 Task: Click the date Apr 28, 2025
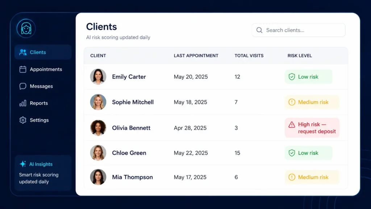190,128
